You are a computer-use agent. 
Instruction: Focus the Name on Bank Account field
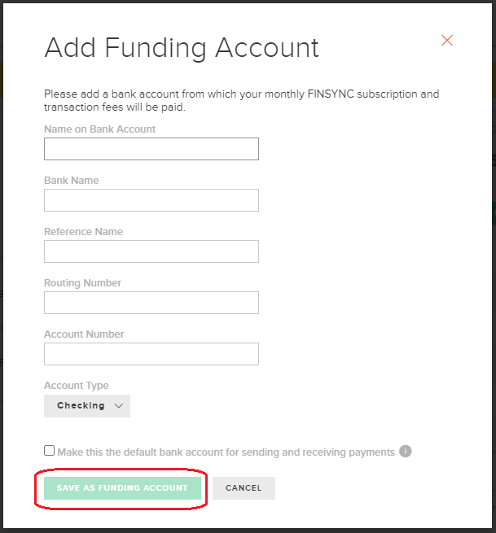click(151, 149)
